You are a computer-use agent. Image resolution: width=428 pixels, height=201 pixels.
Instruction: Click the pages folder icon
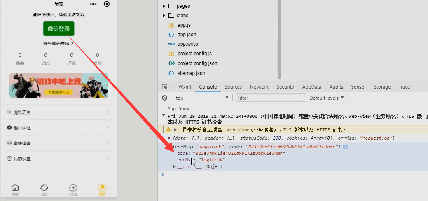tap(171, 6)
